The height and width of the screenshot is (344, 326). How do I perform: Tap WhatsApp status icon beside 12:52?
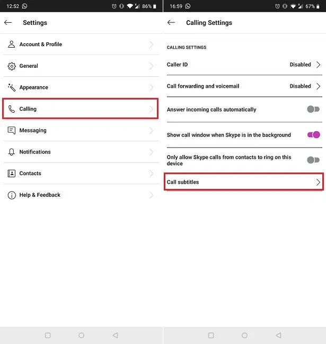click(24, 6)
